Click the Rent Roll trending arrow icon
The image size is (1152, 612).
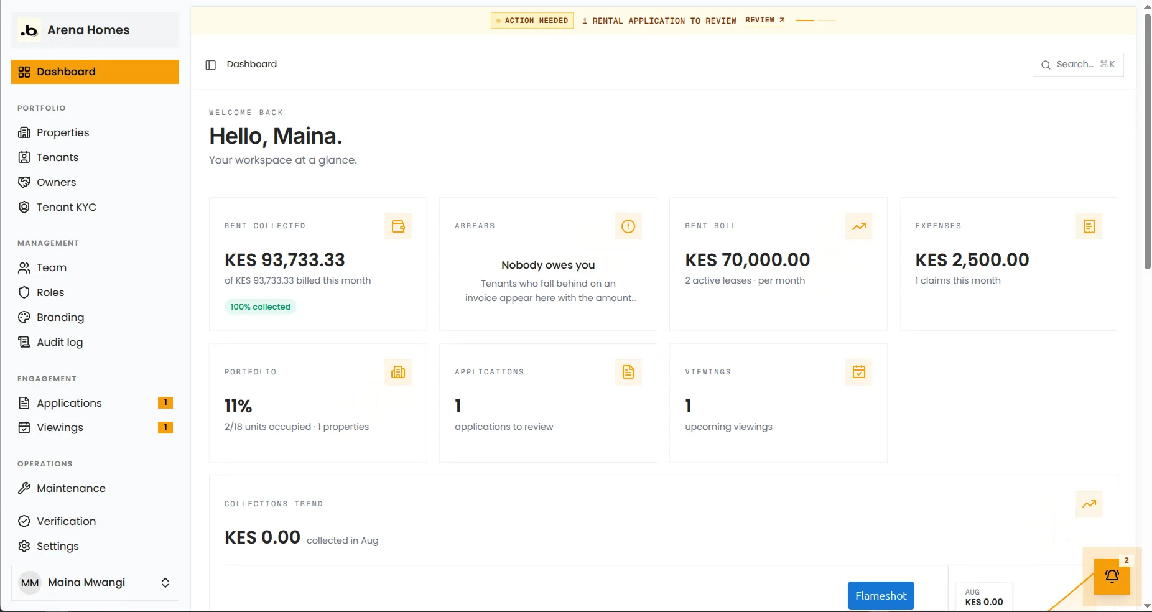[x=858, y=226]
